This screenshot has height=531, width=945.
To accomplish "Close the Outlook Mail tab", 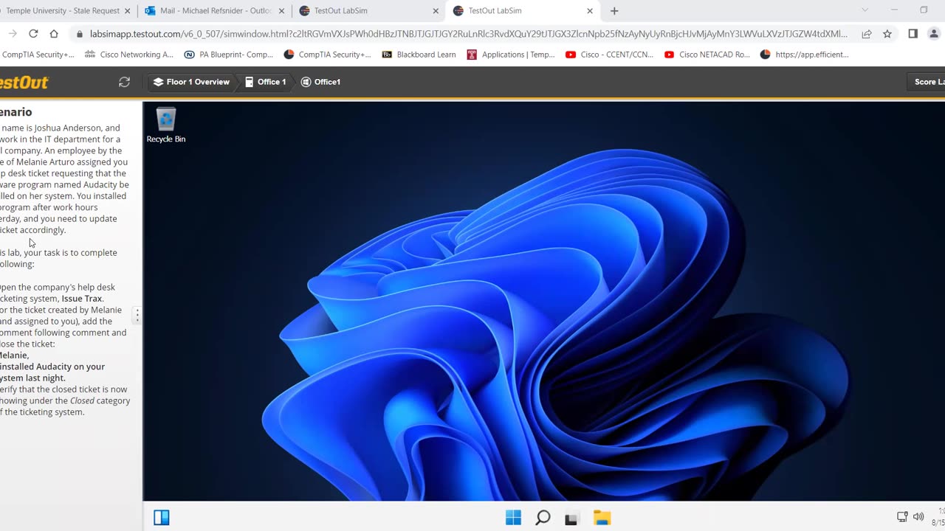I will [x=281, y=11].
